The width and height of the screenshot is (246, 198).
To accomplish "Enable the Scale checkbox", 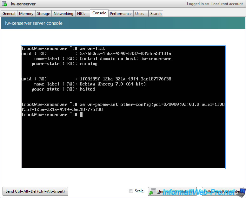I will 131,191.
